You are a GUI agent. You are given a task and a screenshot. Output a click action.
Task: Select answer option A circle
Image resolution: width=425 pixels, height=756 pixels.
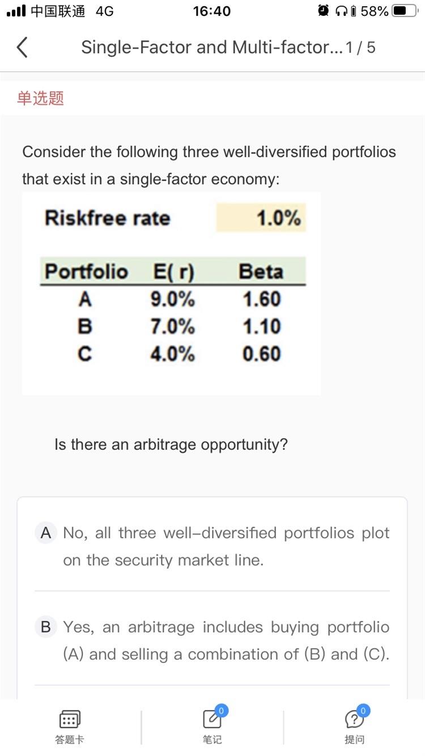coord(46,533)
